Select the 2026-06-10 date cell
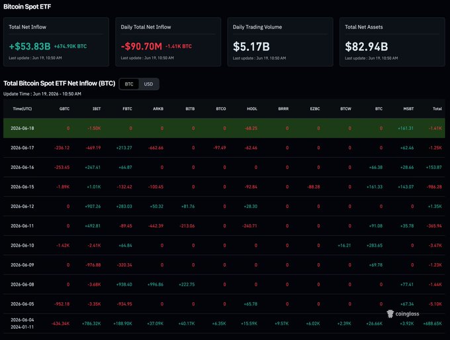Viewport: 450px width, 340px height. point(22,245)
